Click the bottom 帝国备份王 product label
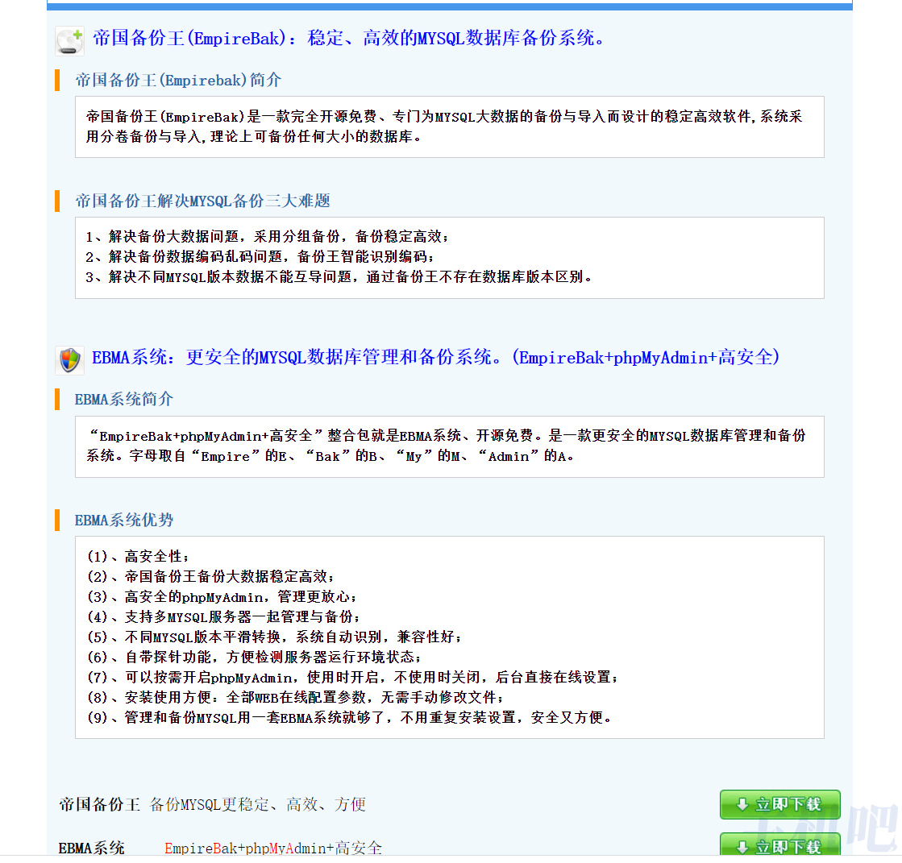Screen dimensions: 902x863 (99, 804)
